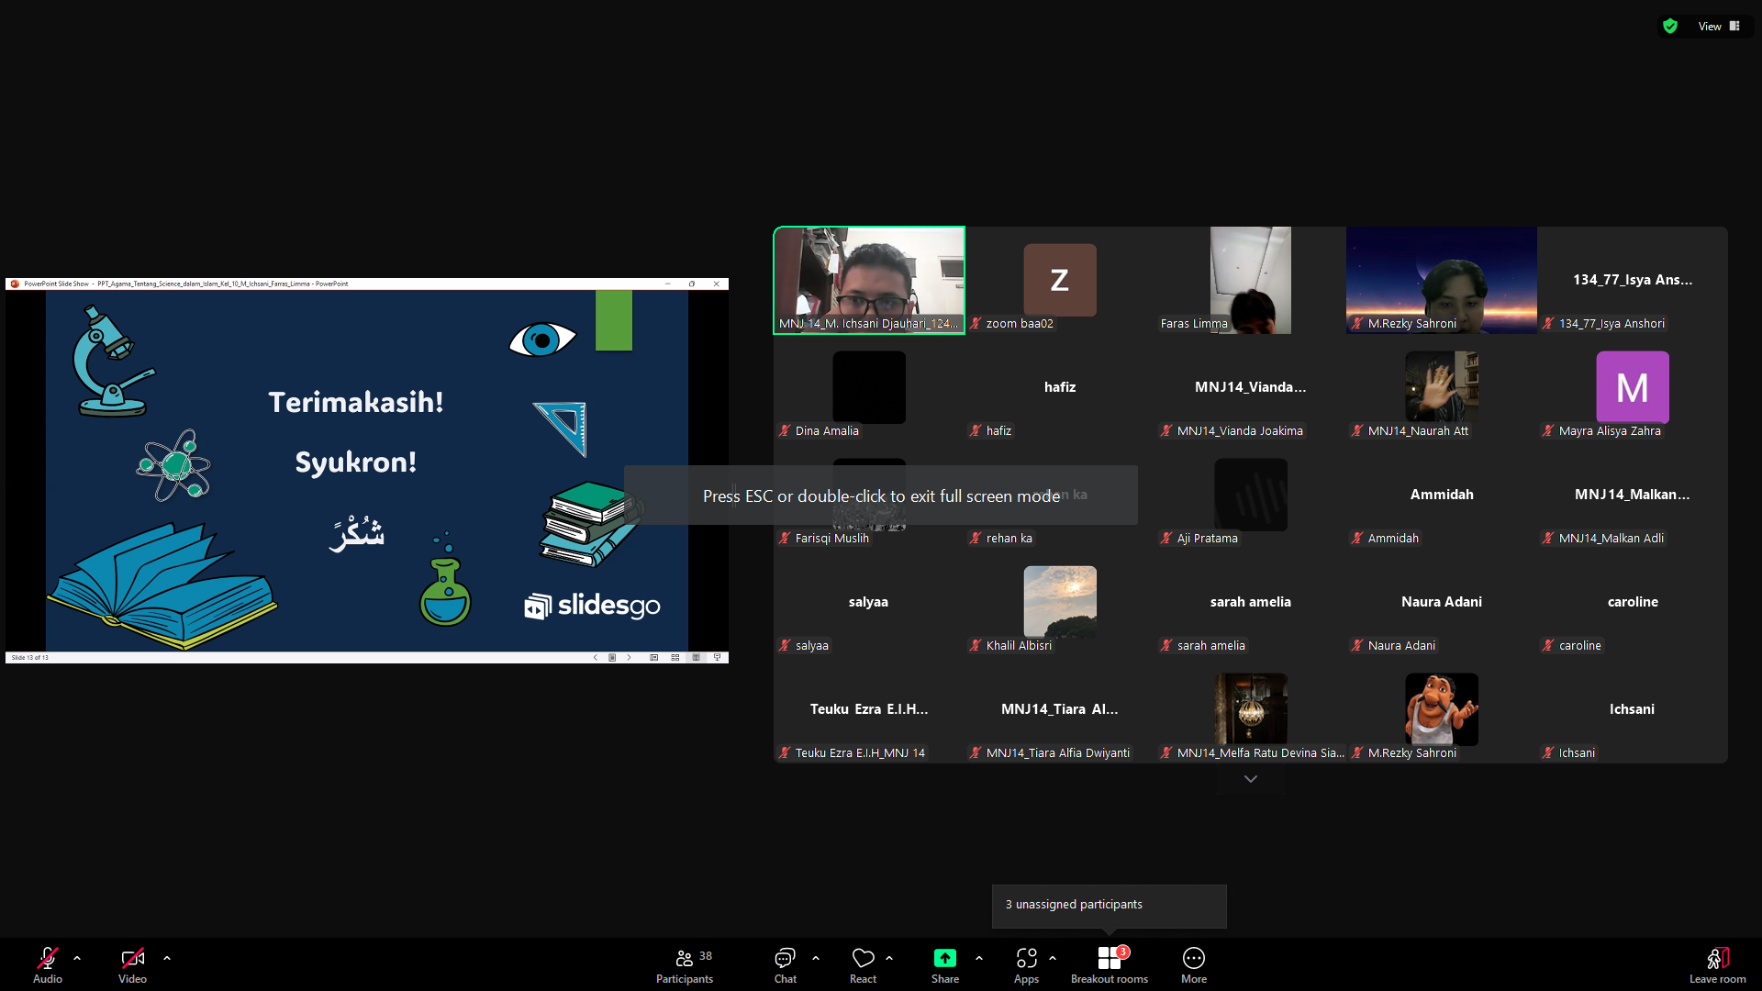This screenshot has width=1762, height=991.
Task: Click MNJ14_Naurah Att's profile picture
Action: point(1442,387)
